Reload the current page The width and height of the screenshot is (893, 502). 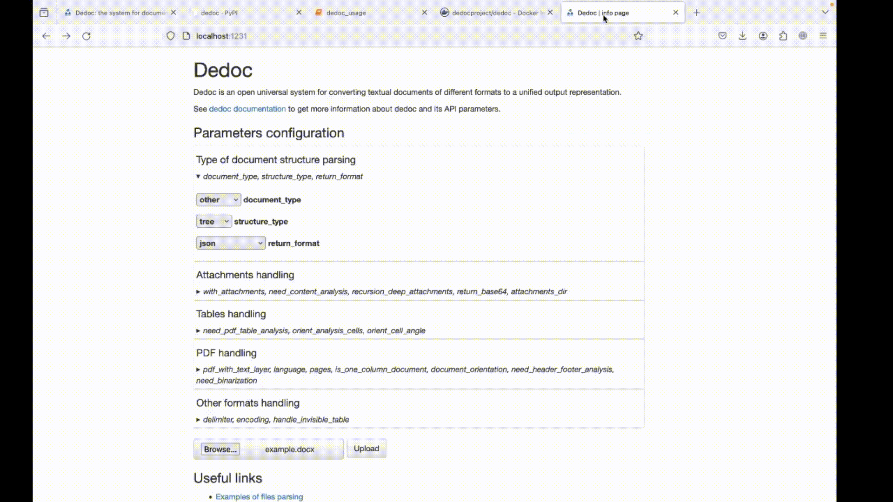point(87,36)
